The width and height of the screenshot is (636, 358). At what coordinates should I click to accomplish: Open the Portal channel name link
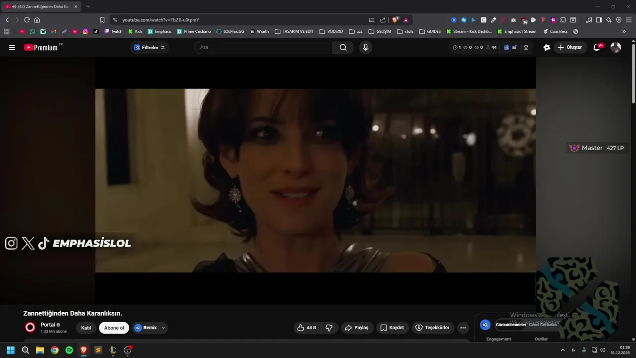point(48,325)
